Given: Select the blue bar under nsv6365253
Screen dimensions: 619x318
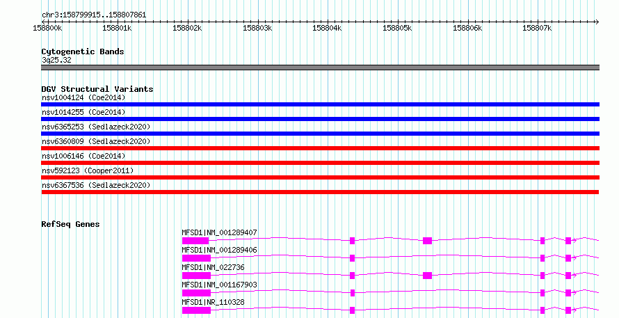Looking at the screenshot, I should (320, 134).
